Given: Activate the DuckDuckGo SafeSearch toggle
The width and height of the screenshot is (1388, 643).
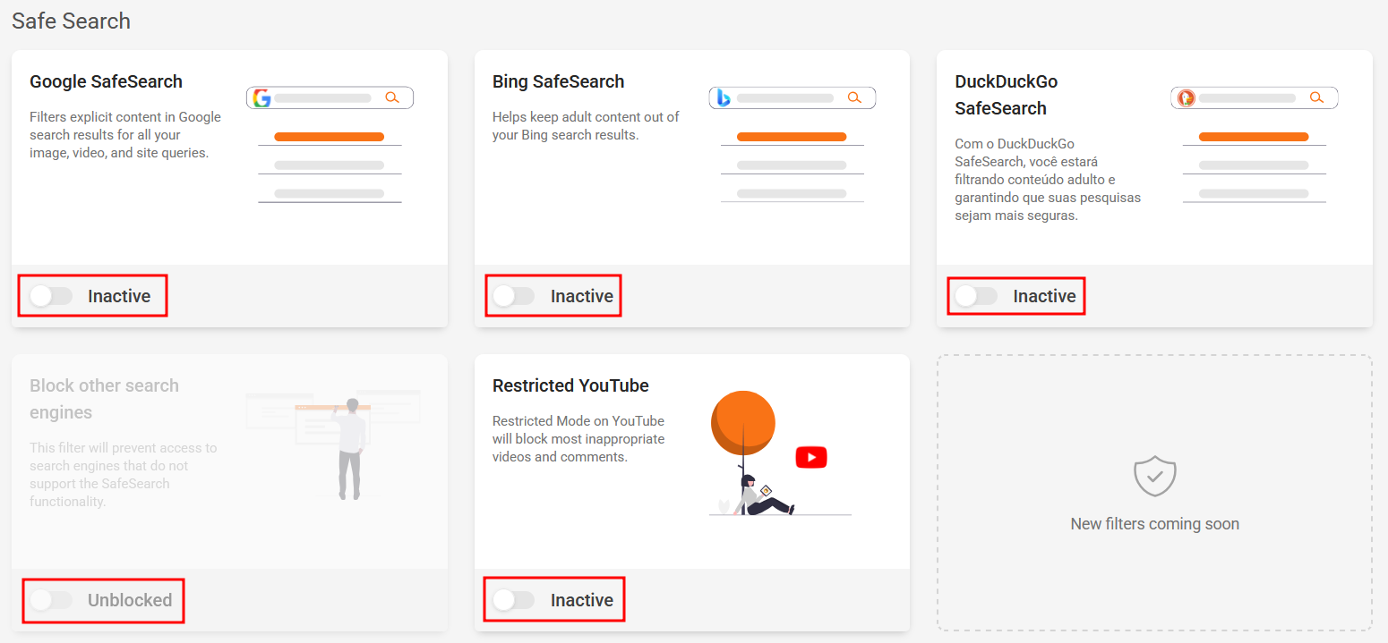Looking at the screenshot, I should coord(976,296).
